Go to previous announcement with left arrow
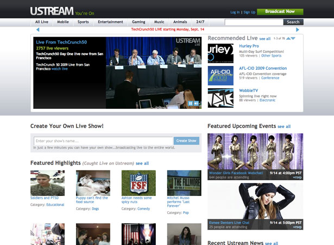Screen dimensions: 334x245 [37, 29]
